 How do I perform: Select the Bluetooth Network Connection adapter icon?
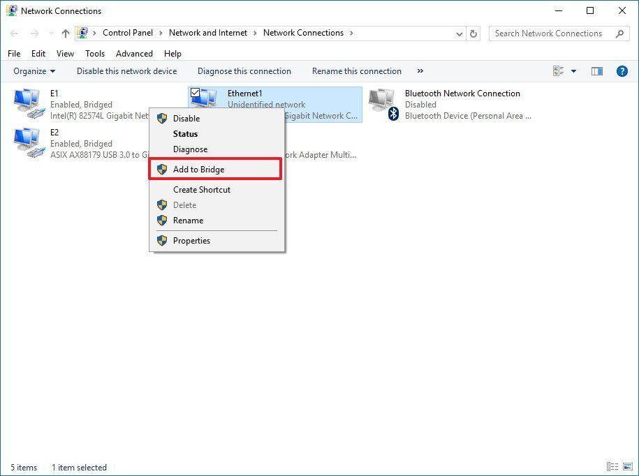point(381,102)
